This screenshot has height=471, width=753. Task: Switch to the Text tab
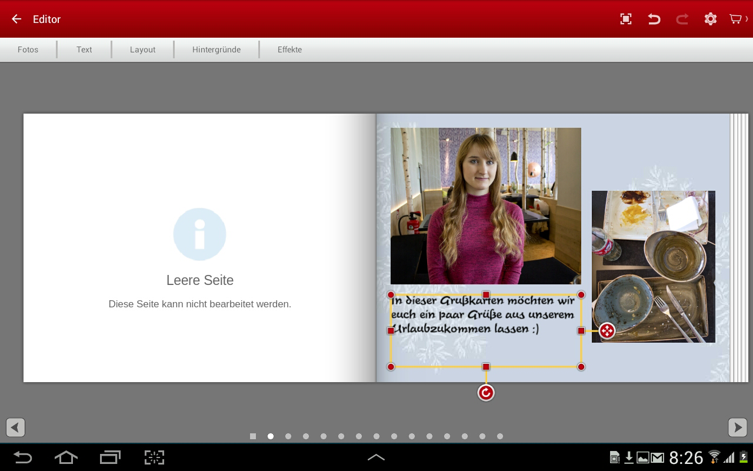click(x=84, y=50)
